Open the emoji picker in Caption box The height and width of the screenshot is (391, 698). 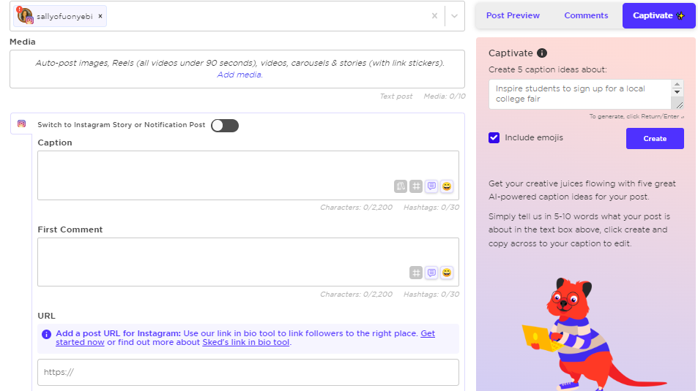point(447,186)
